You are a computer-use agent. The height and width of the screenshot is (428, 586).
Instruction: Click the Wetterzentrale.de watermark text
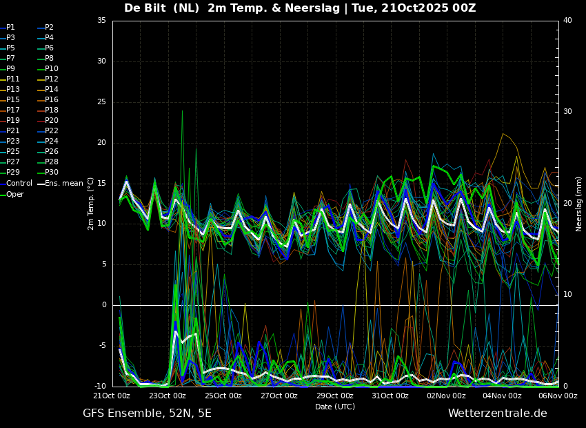coord(498,414)
